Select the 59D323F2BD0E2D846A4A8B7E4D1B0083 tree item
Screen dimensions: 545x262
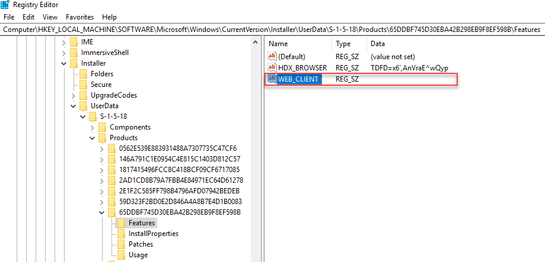point(180,202)
